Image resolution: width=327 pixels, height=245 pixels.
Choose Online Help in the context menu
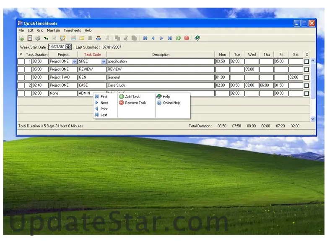point(171,103)
